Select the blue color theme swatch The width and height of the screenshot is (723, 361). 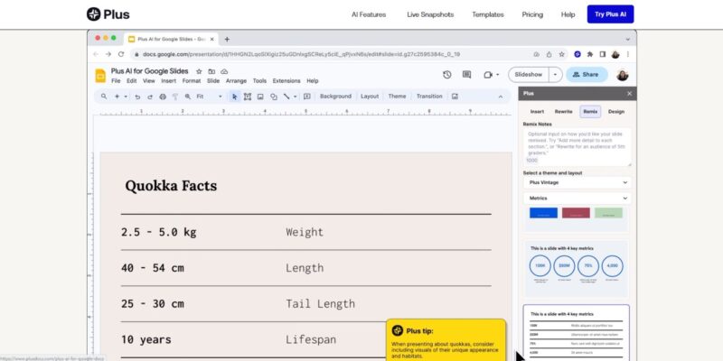click(x=543, y=213)
